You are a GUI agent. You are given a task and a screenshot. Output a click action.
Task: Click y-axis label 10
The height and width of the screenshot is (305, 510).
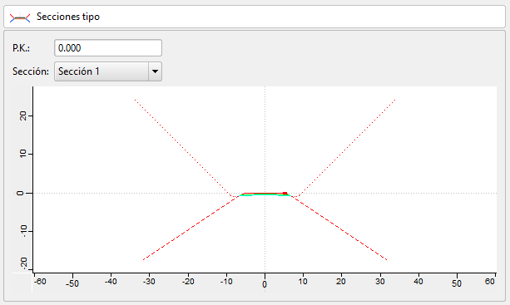tap(22, 154)
